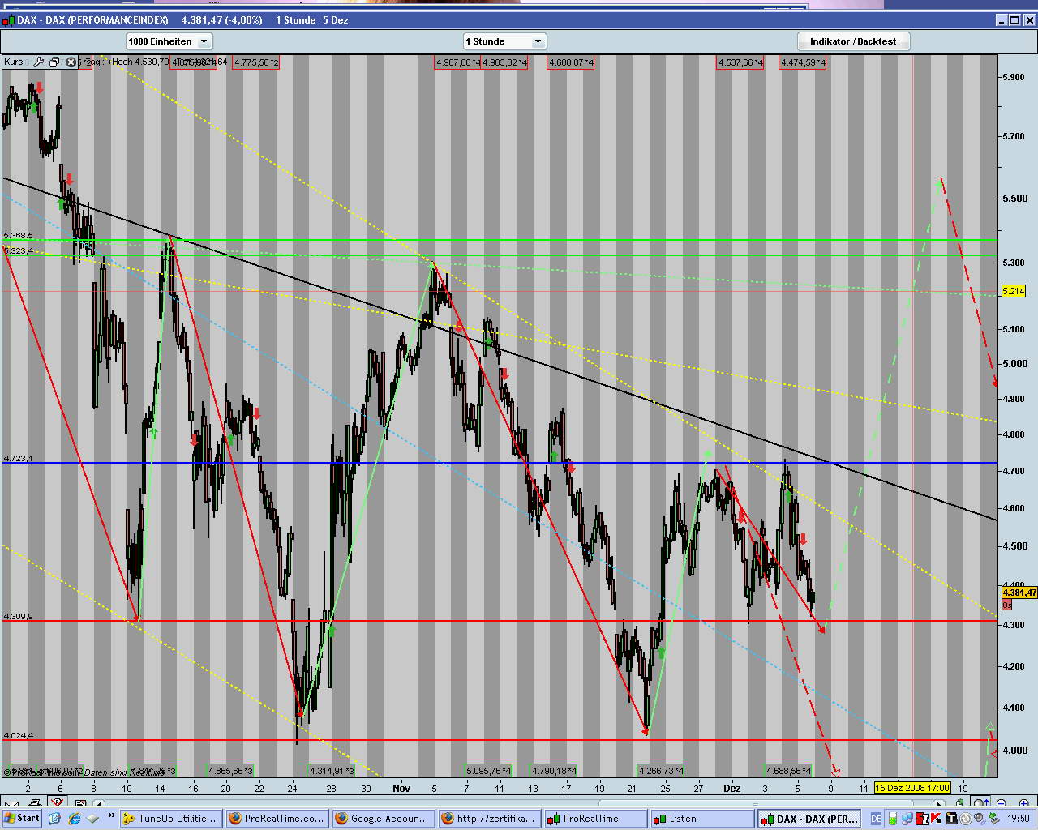
Task: Click the 4.024,4 red support label
Action: 19,736
